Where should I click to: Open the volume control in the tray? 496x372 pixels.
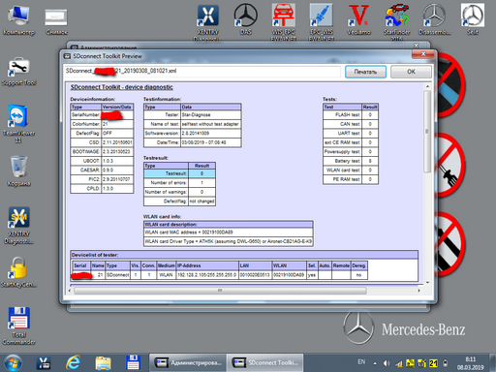coord(387,363)
